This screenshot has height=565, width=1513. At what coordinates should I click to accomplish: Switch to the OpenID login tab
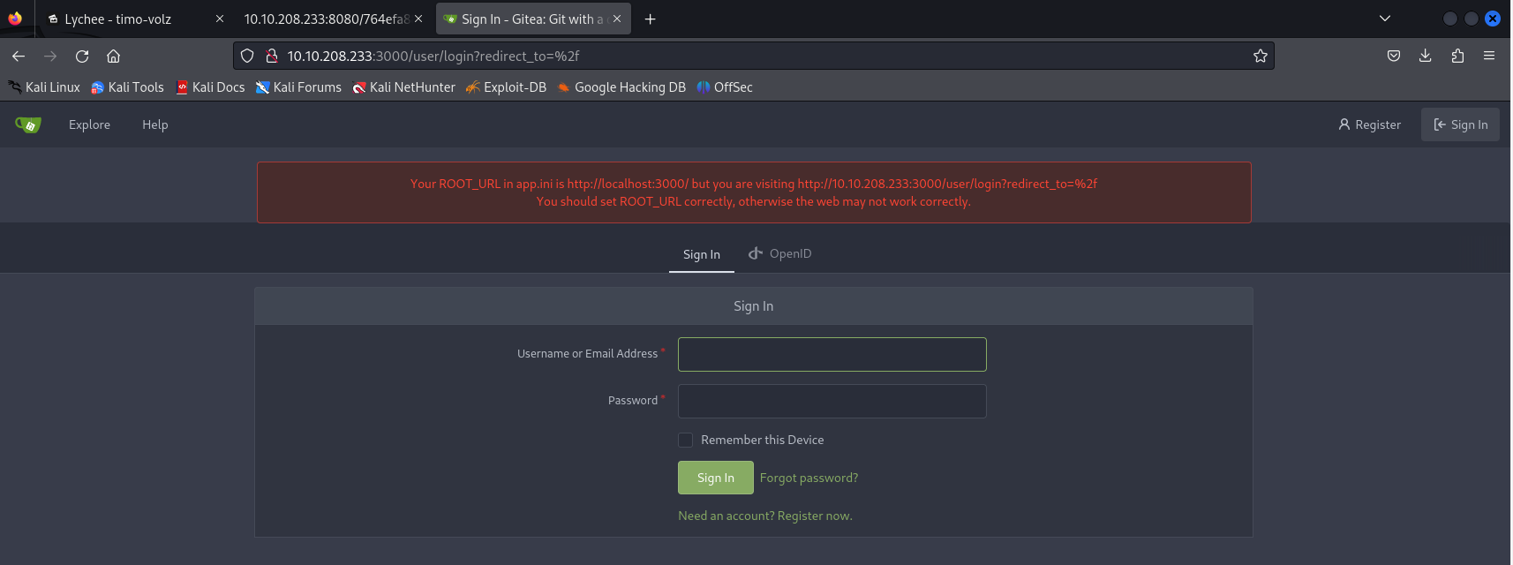tap(779, 253)
